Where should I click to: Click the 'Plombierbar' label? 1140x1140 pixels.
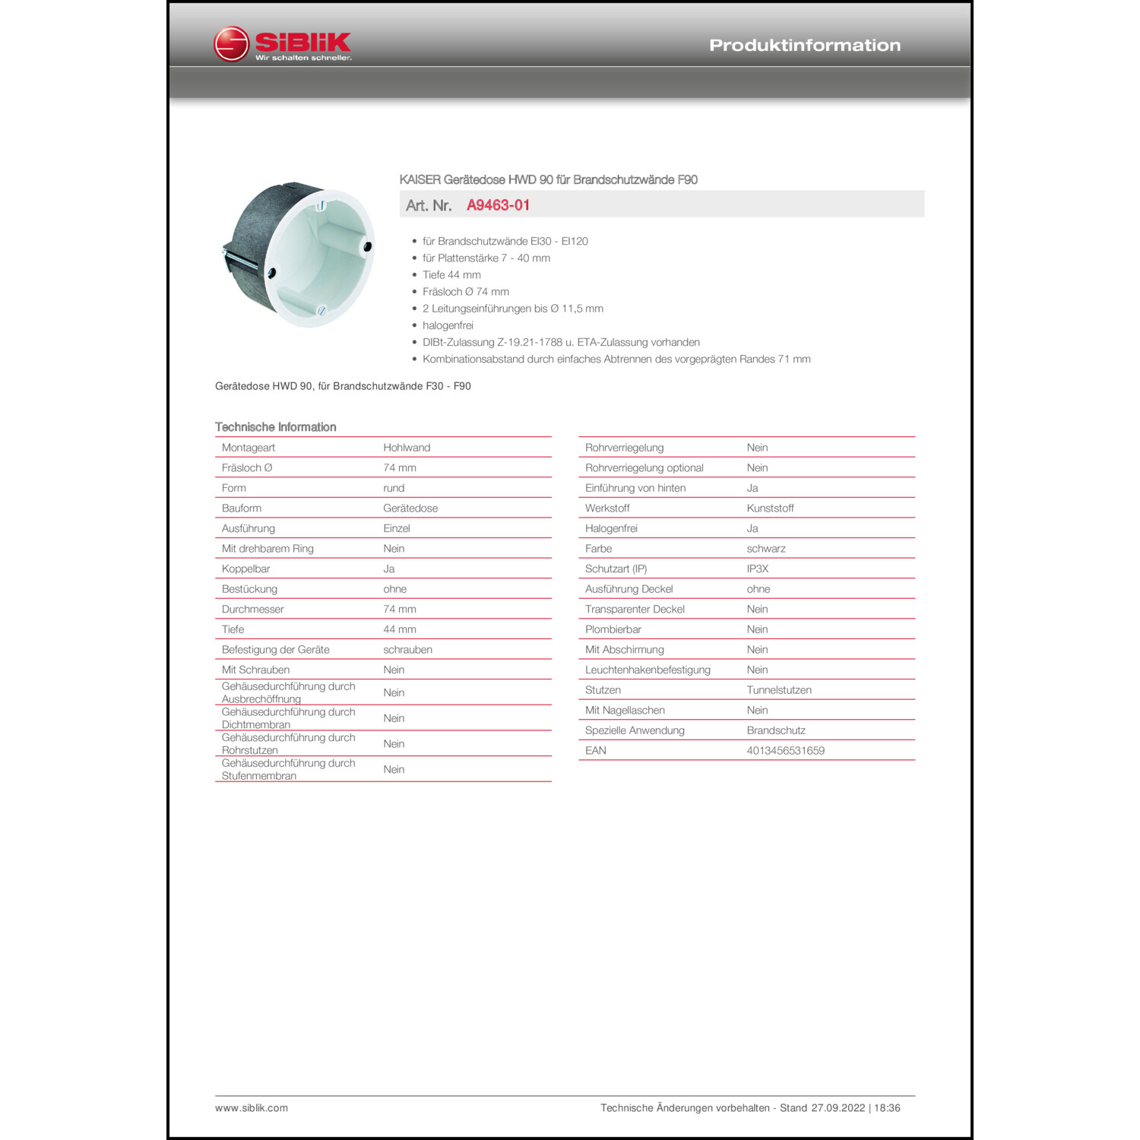pyautogui.click(x=613, y=629)
